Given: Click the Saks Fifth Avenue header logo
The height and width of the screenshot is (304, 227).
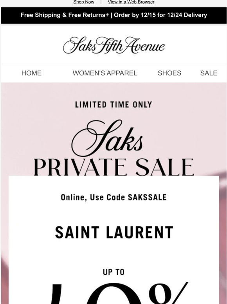Looking at the screenshot, I should point(113,46).
